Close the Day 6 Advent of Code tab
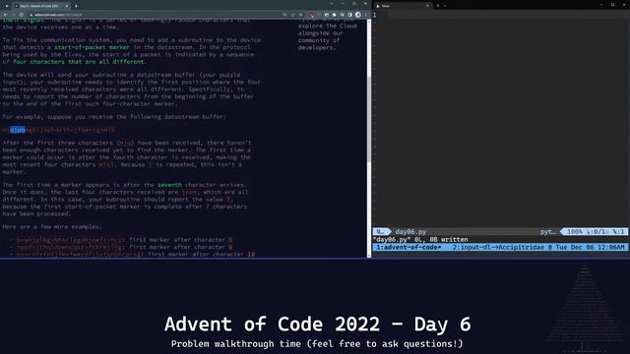 pos(67,6)
